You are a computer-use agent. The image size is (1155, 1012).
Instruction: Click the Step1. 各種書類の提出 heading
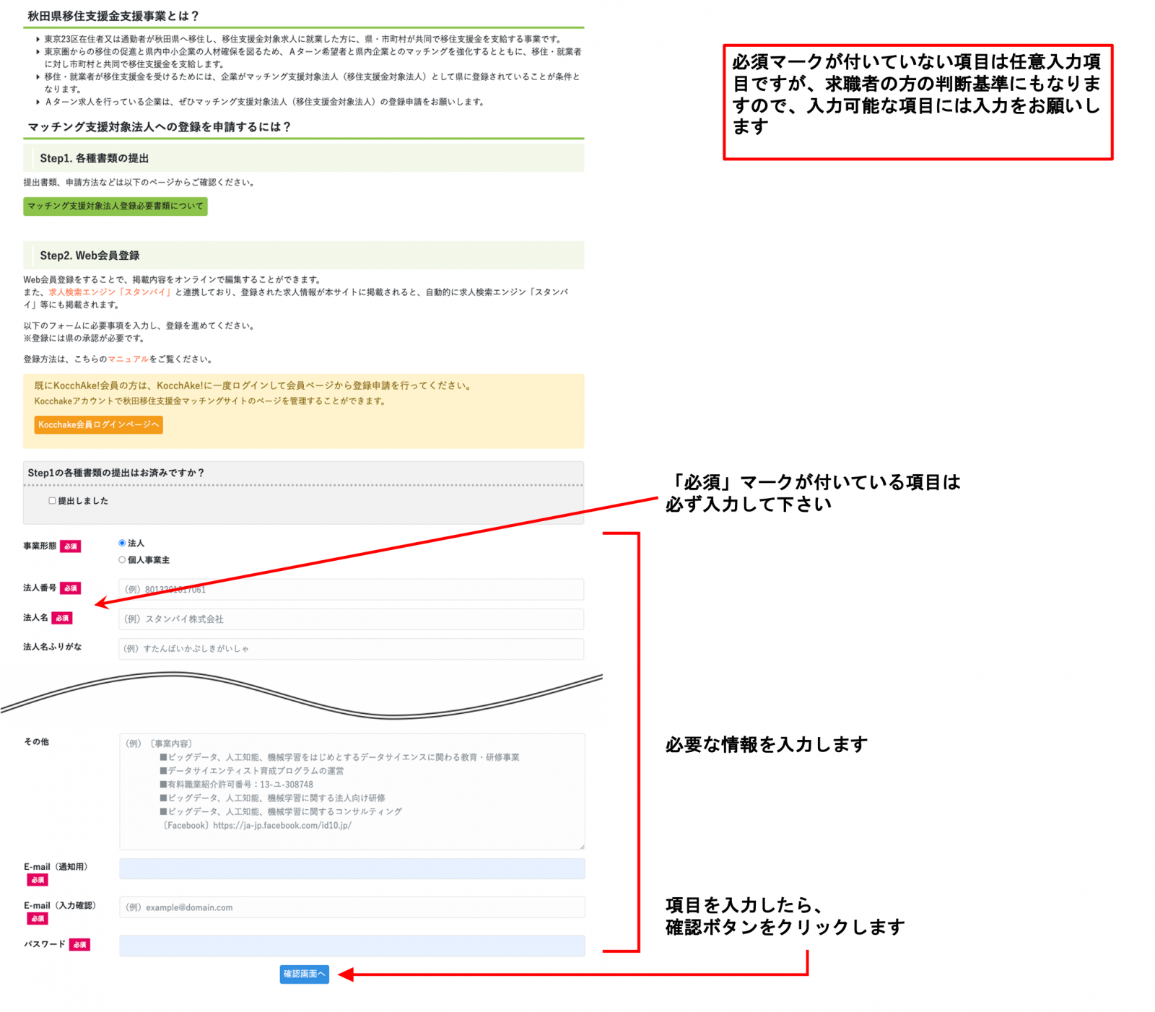pyautogui.click(x=94, y=158)
